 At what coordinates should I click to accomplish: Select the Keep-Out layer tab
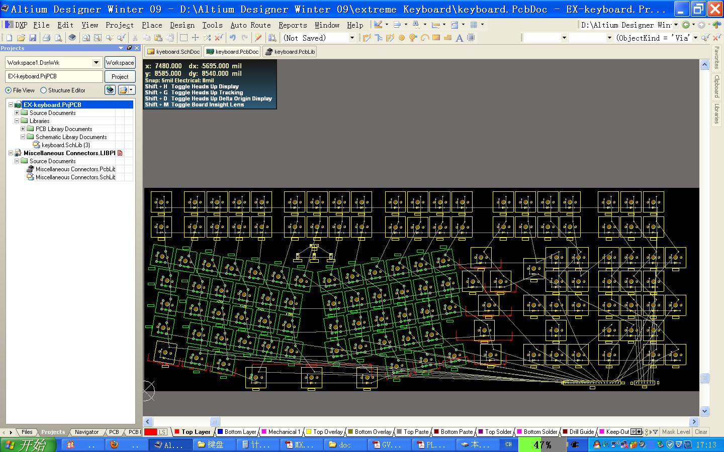pyautogui.click(x=613, y=432)
